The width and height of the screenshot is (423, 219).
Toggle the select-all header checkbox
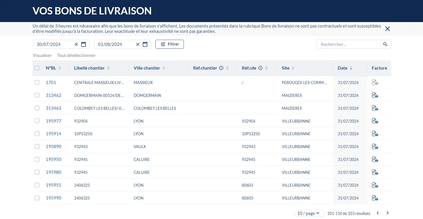(x=37, y=68)
